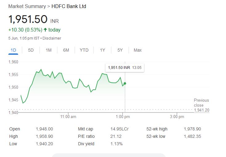Click the green up arrow icon
Screen dimensions: 226x157
45,30
